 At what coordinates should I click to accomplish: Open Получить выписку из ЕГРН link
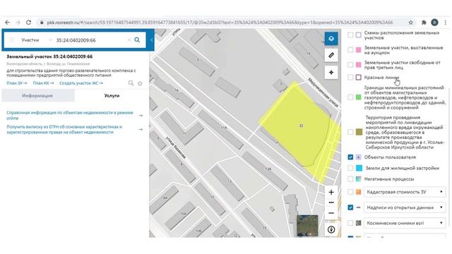64,130
